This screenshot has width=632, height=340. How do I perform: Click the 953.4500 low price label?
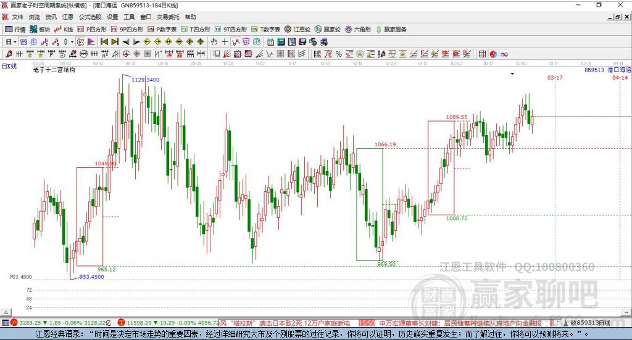(91, 277)
